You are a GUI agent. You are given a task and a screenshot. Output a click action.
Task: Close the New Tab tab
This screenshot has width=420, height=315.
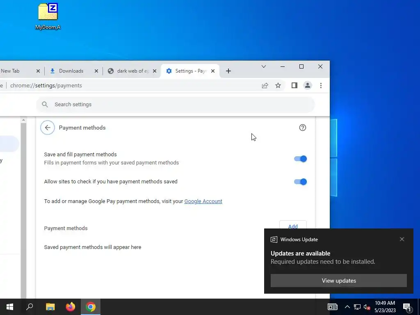pos(38,71)
